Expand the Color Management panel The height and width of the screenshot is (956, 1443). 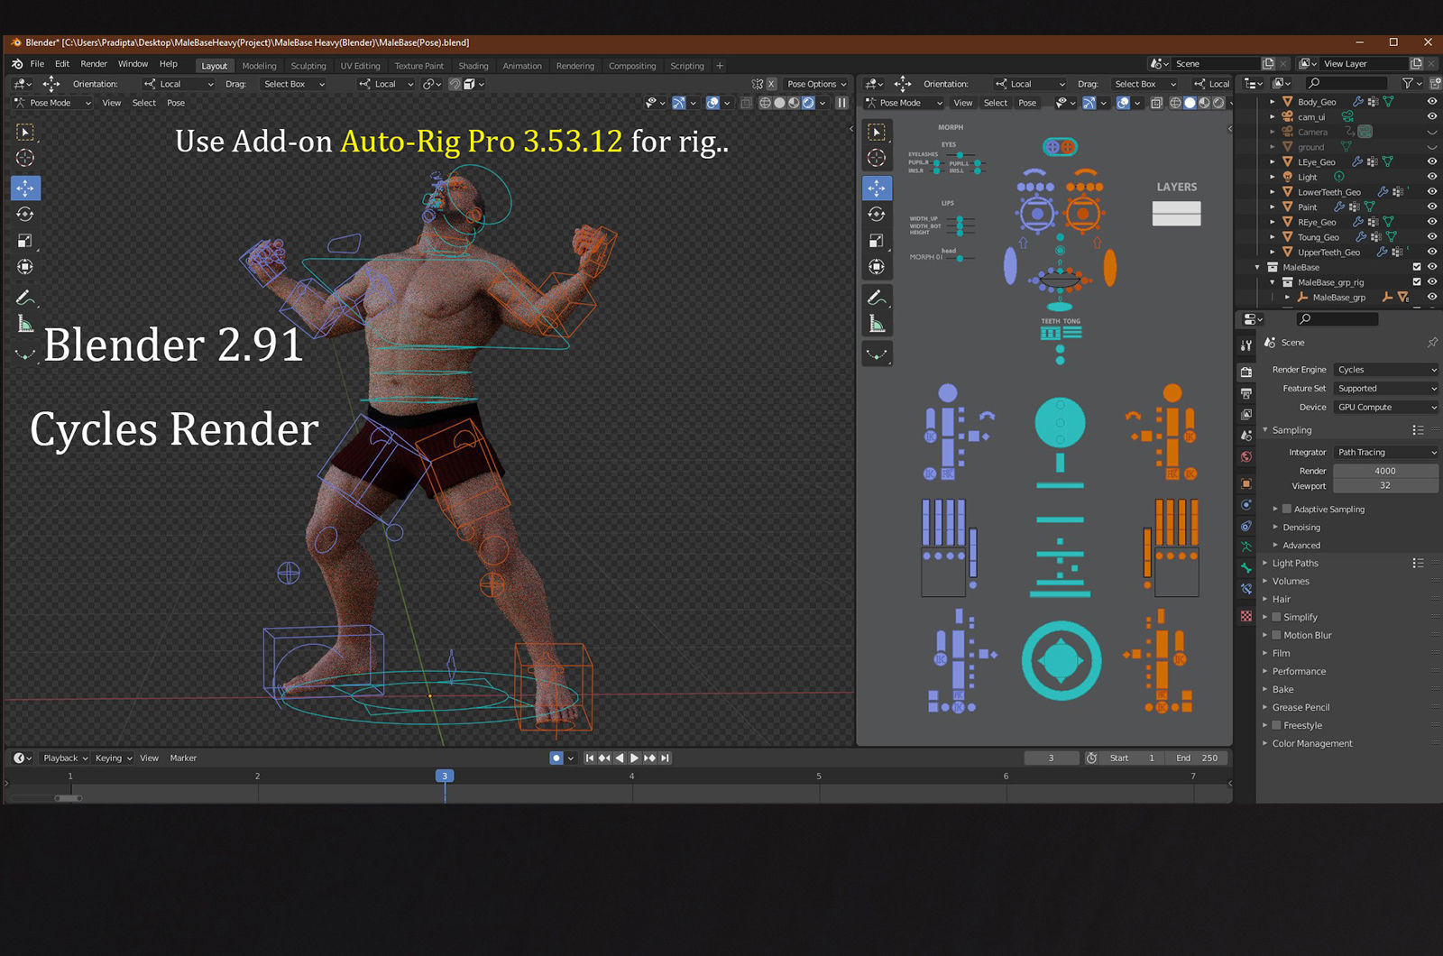click(1311, 743)
